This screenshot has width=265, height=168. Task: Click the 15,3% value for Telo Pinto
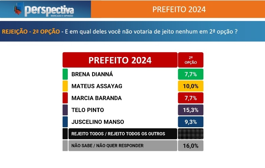[191, 110]
